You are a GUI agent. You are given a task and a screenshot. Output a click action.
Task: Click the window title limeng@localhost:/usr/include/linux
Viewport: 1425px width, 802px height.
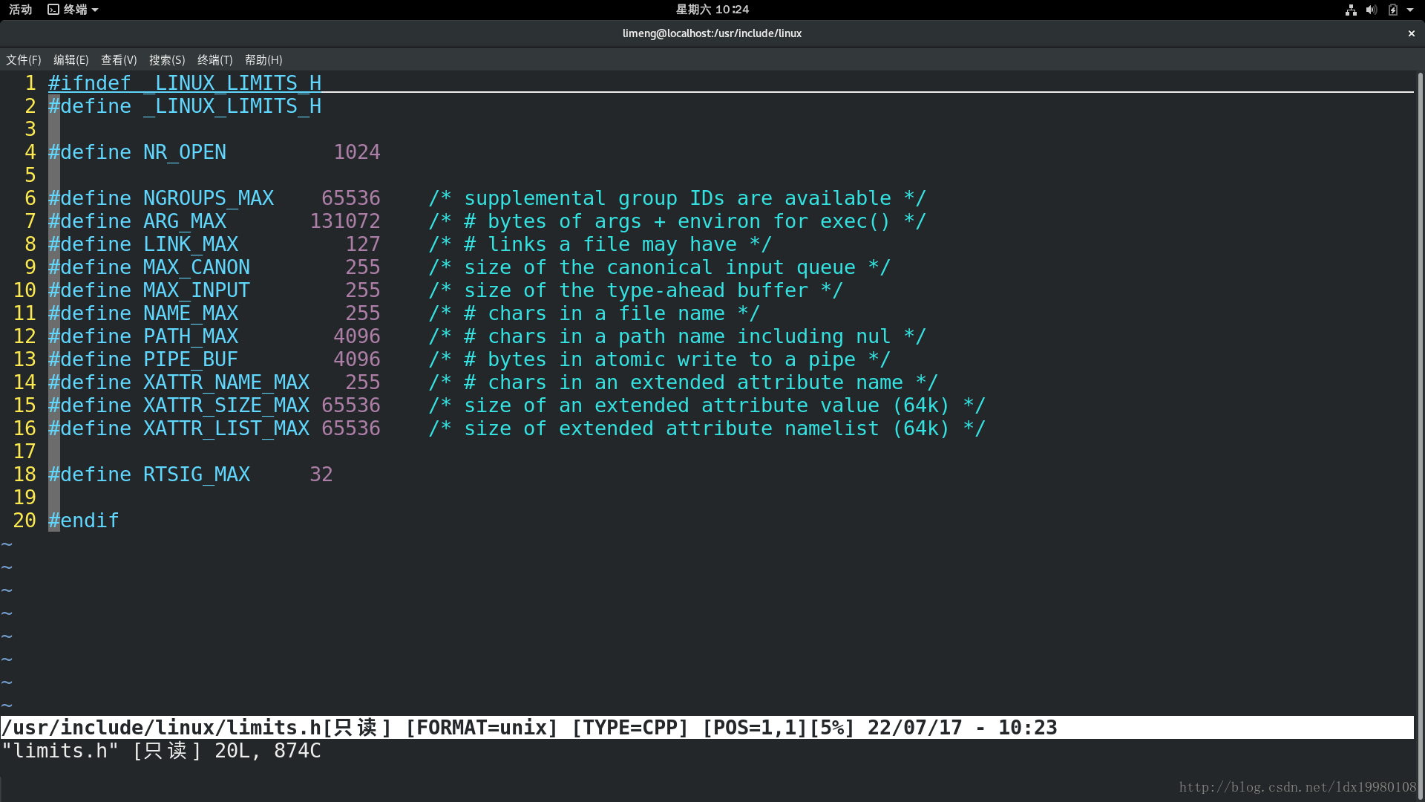[712, 33]
